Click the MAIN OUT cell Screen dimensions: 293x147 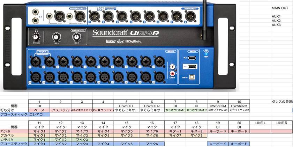point(282,8)
